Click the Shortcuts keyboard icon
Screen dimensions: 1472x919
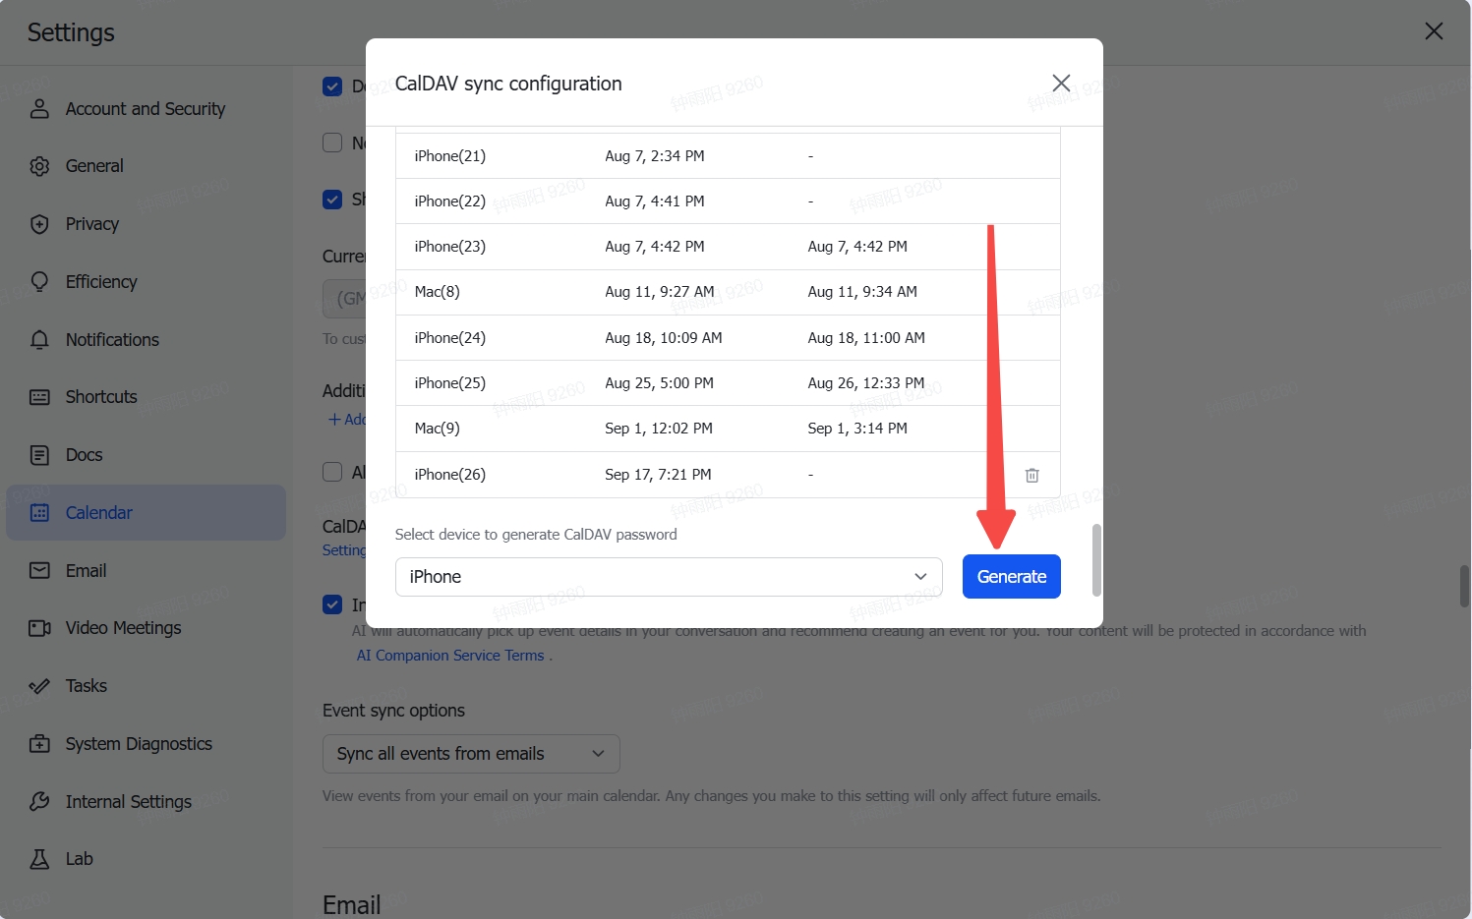pyautogui.click(x=39, y=397)
